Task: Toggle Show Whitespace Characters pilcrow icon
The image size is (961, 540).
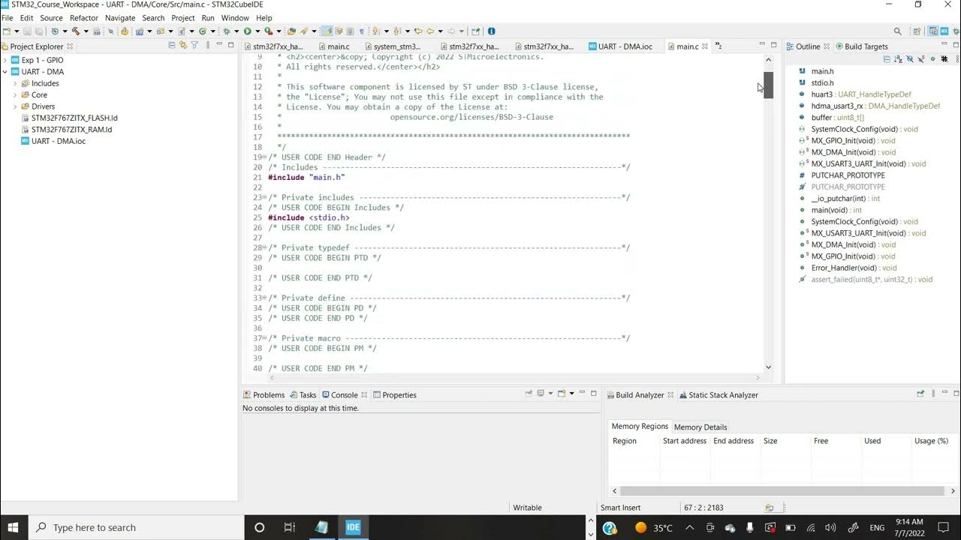Action: tap(362, 31)
